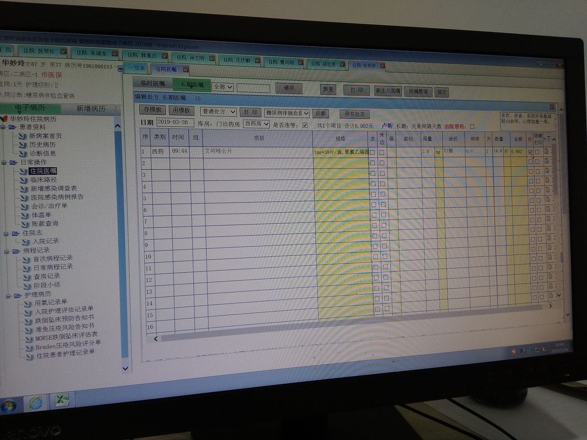Open the 全部 filter dropdown
Viewport: 587px width, 440px height.
coord(223,87)
